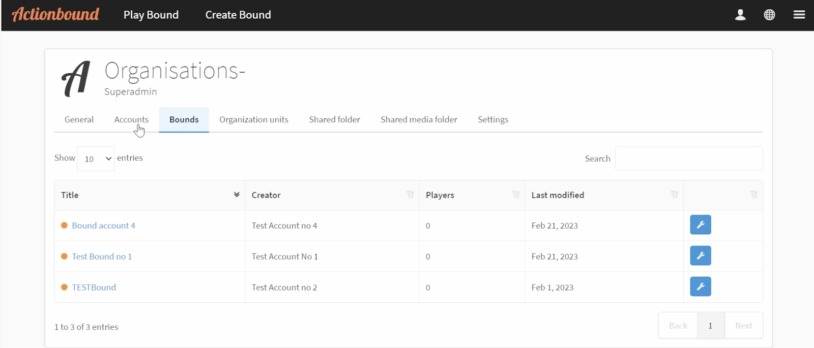Sort table by Creator column
Screen dimensions: 814x348
click(x=410, y=195)
